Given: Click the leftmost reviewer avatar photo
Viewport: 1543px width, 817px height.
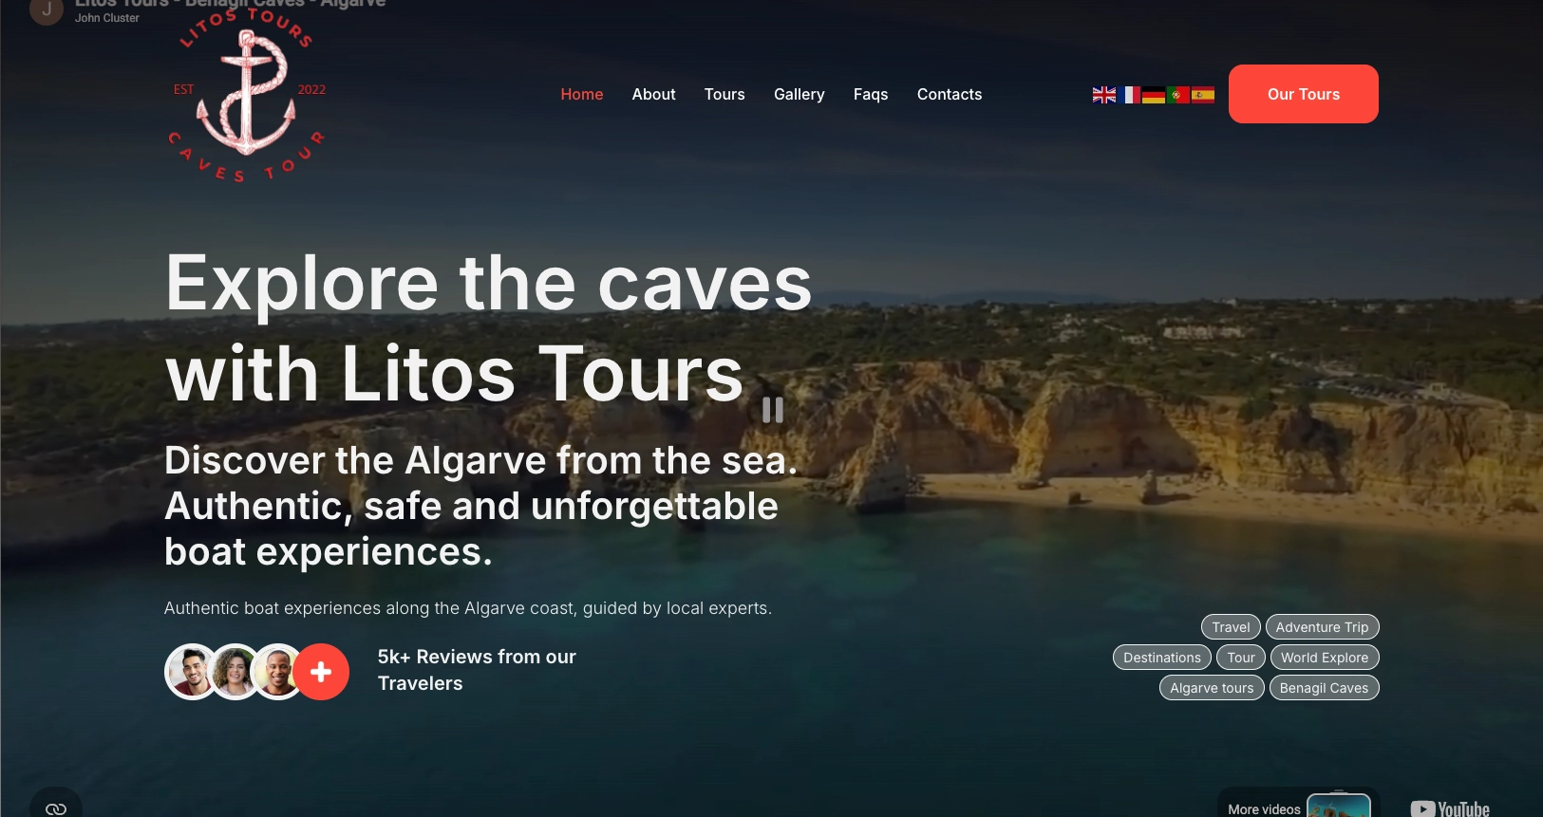Looking at the screenshot, I should 192,672.
